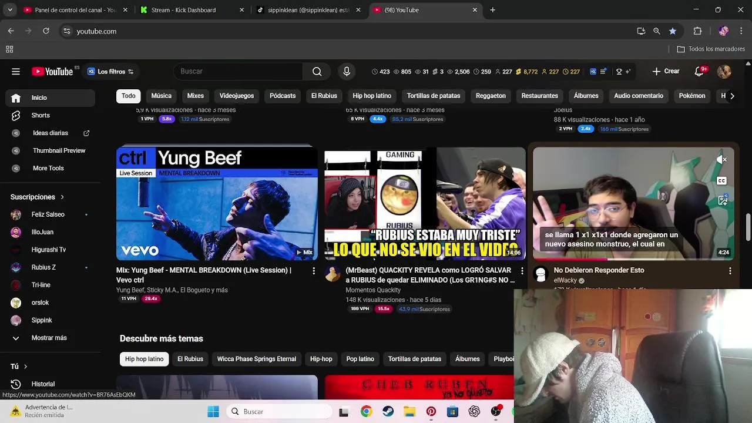Expand the Tú section chevron
This screenshot has height=423, width=752.
coord(25,366)
